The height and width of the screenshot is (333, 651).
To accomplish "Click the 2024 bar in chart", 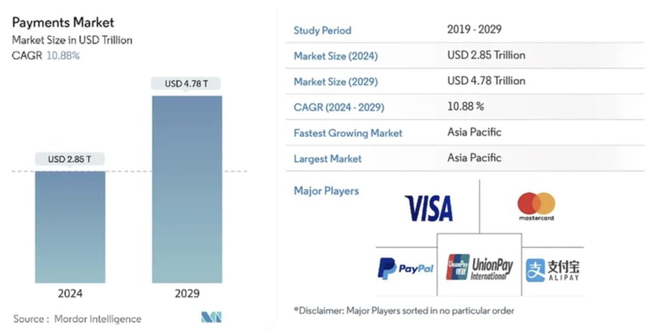I will point(70,227).
